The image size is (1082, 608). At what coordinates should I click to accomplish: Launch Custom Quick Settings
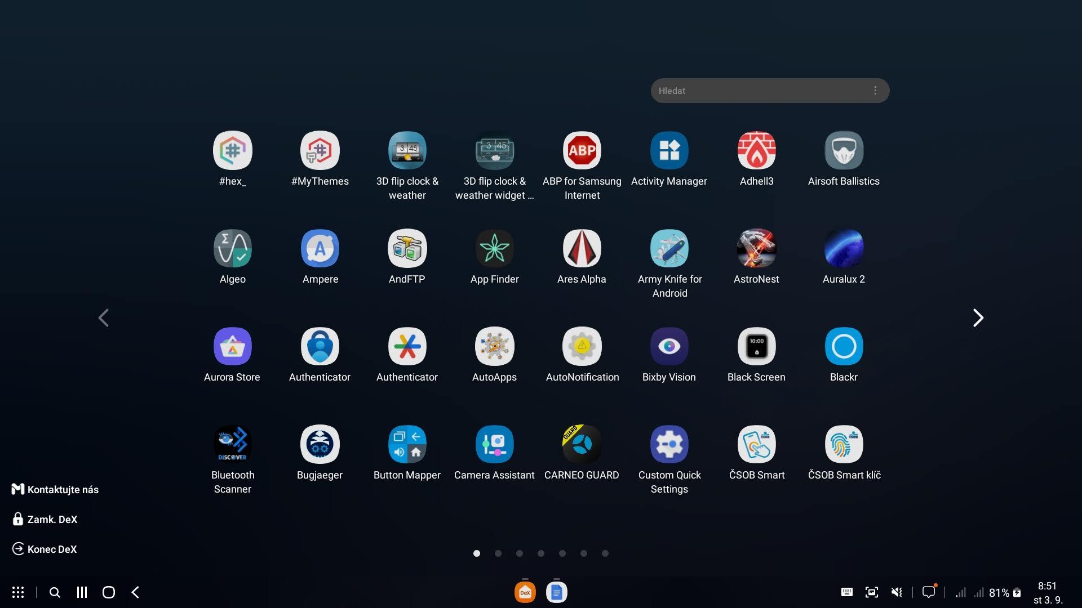click(669, 444)
